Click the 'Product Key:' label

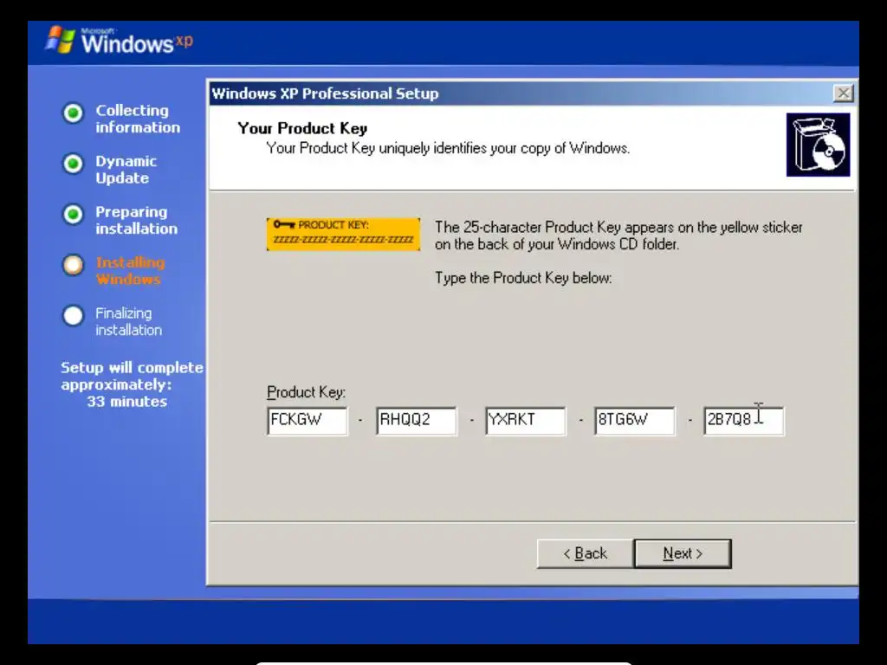306,392
